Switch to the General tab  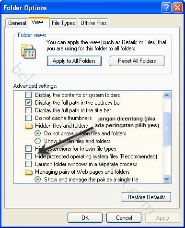point(17,23)
